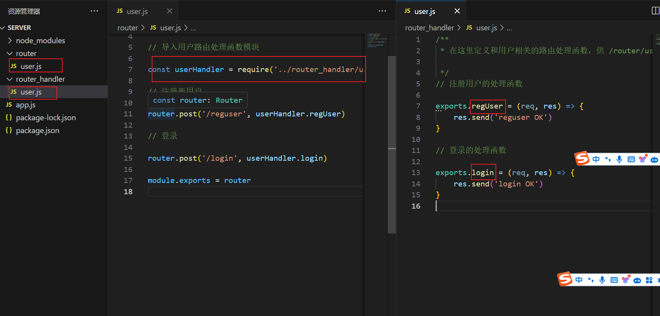The width and height of the screenshot is (660, 316).
Task: Click 'module.exports' on line 17
Action: point(179,180)
